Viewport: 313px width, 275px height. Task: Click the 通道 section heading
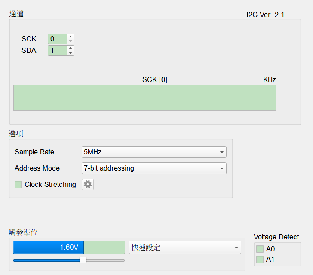(16, 14)
